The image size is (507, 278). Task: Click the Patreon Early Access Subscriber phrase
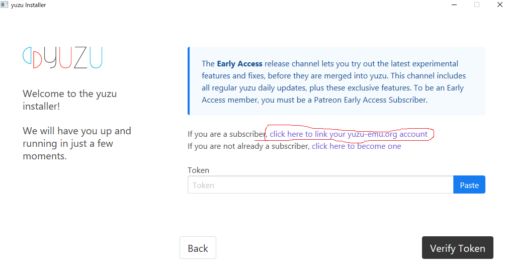[370, 100]
